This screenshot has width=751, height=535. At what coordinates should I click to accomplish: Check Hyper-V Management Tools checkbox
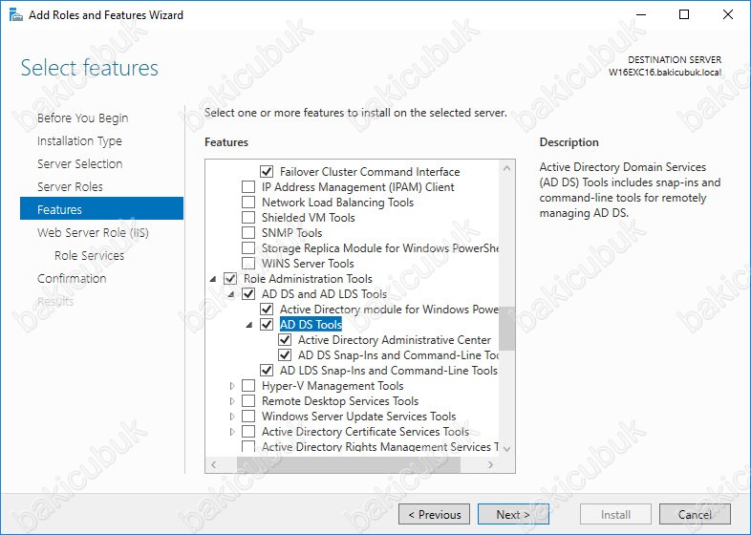tap(248, 386)
